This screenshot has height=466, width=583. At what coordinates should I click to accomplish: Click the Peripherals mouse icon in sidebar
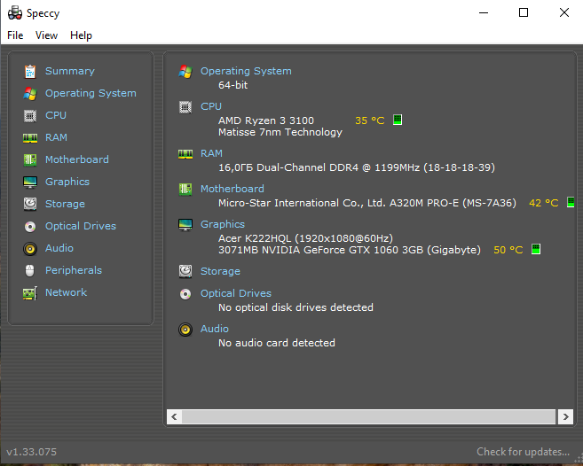tap(30, 271)
